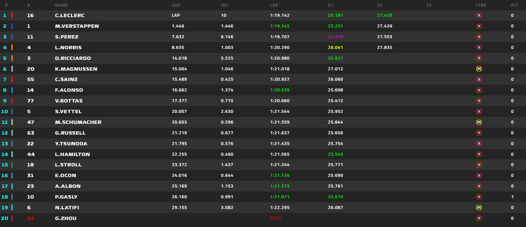526x227 pixels.
Task: Click the TYRE column header
Action: (x=481, y=5)
